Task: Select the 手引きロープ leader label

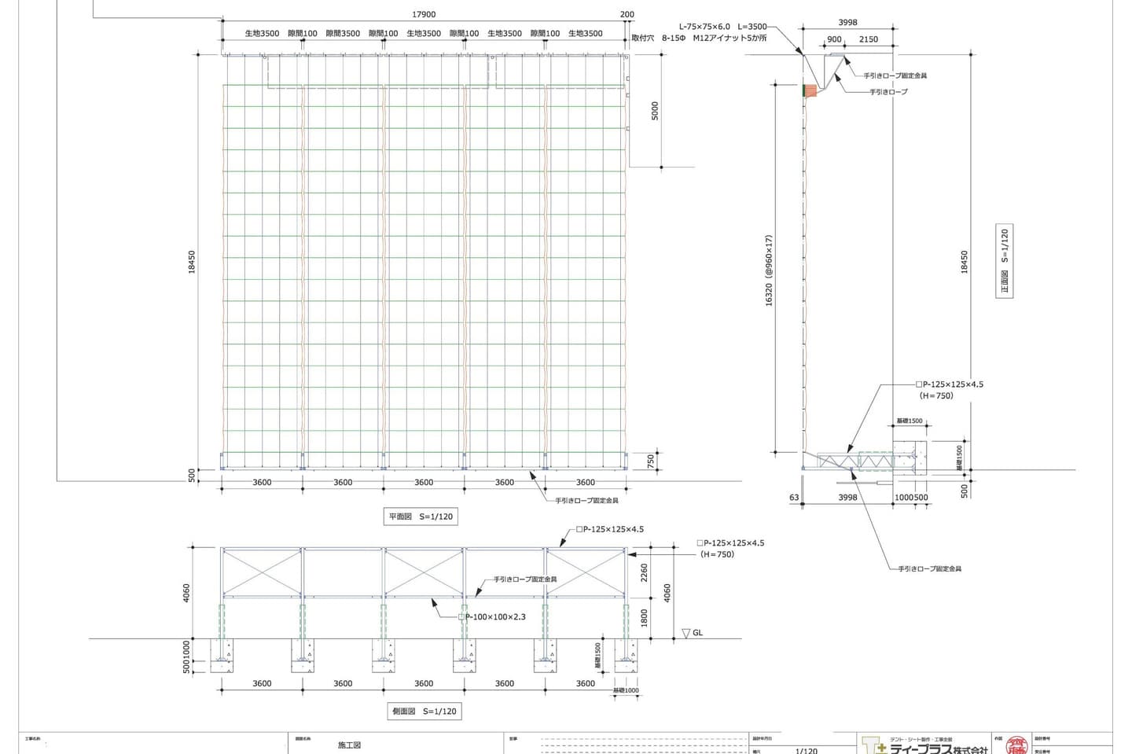Action: tap(888, 92)
